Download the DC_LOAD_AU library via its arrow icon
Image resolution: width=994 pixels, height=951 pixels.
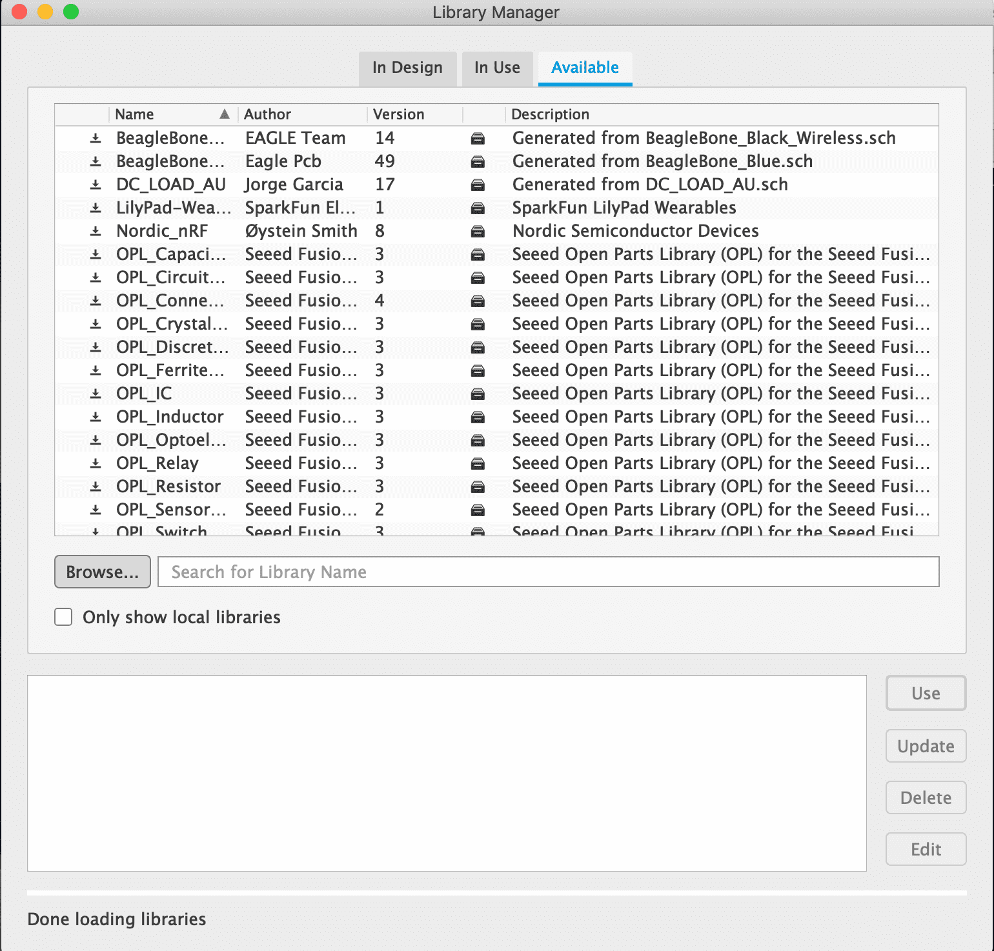pyautogui.click(x=96, y=185)
